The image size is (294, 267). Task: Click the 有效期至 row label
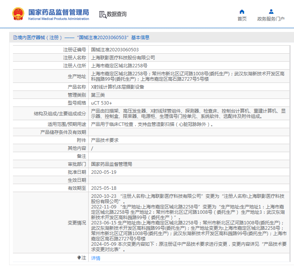77,188
